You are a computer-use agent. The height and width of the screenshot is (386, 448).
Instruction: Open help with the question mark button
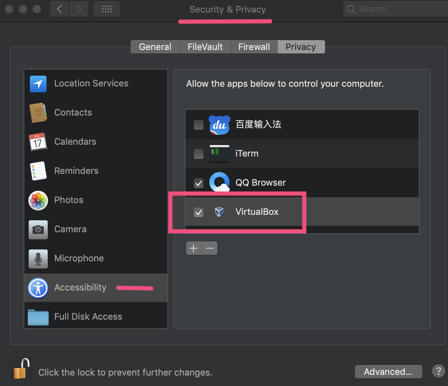[x=439, y=371]
